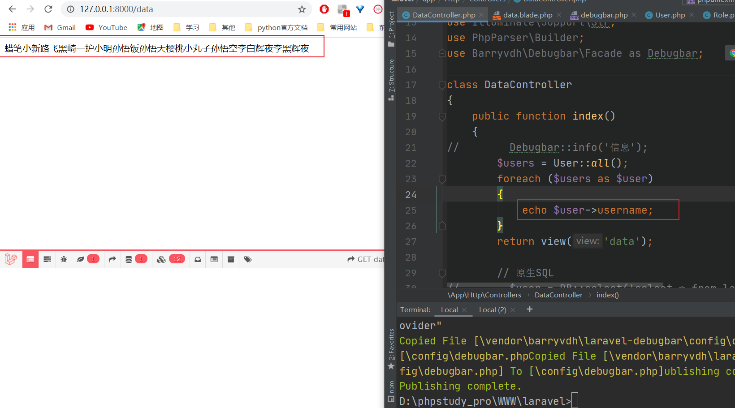The height and width of the screenshot is (408, 735).
Task: Switch to the DataController.php editor tab
Action: (x=444, y=15)
